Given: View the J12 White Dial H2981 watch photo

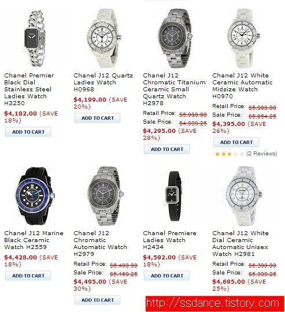Looking at the screenshot, I should [244, 196].
